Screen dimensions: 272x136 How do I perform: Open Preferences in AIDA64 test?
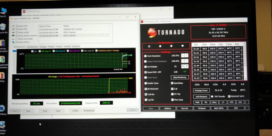click(x=89, y=110)
